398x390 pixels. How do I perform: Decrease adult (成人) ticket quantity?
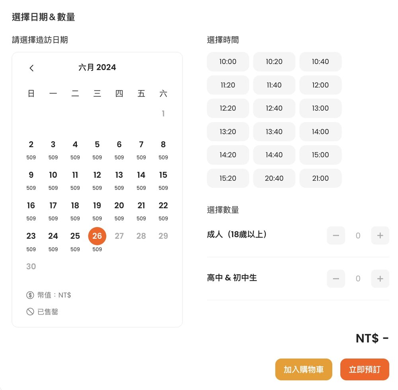tap(336, 236)
